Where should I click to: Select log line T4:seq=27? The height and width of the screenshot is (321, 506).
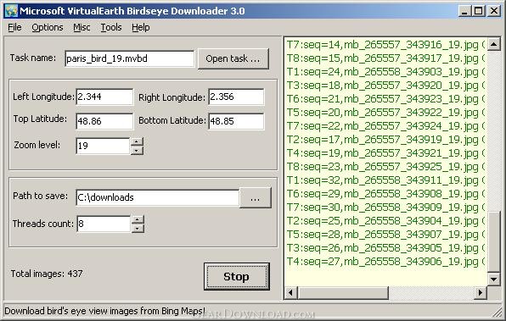coord(385,261)
